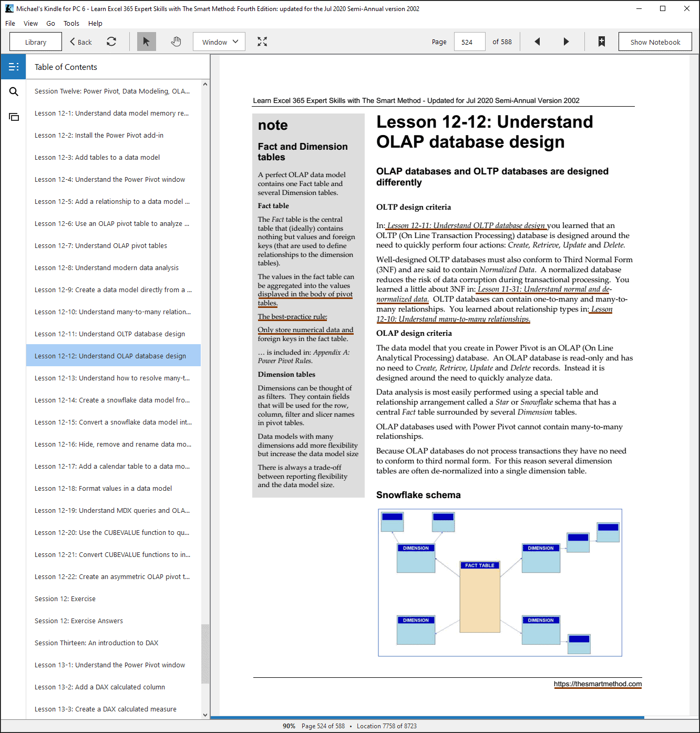Open the View menu
This screenshot has height=733, width=700.
(30, 23)
